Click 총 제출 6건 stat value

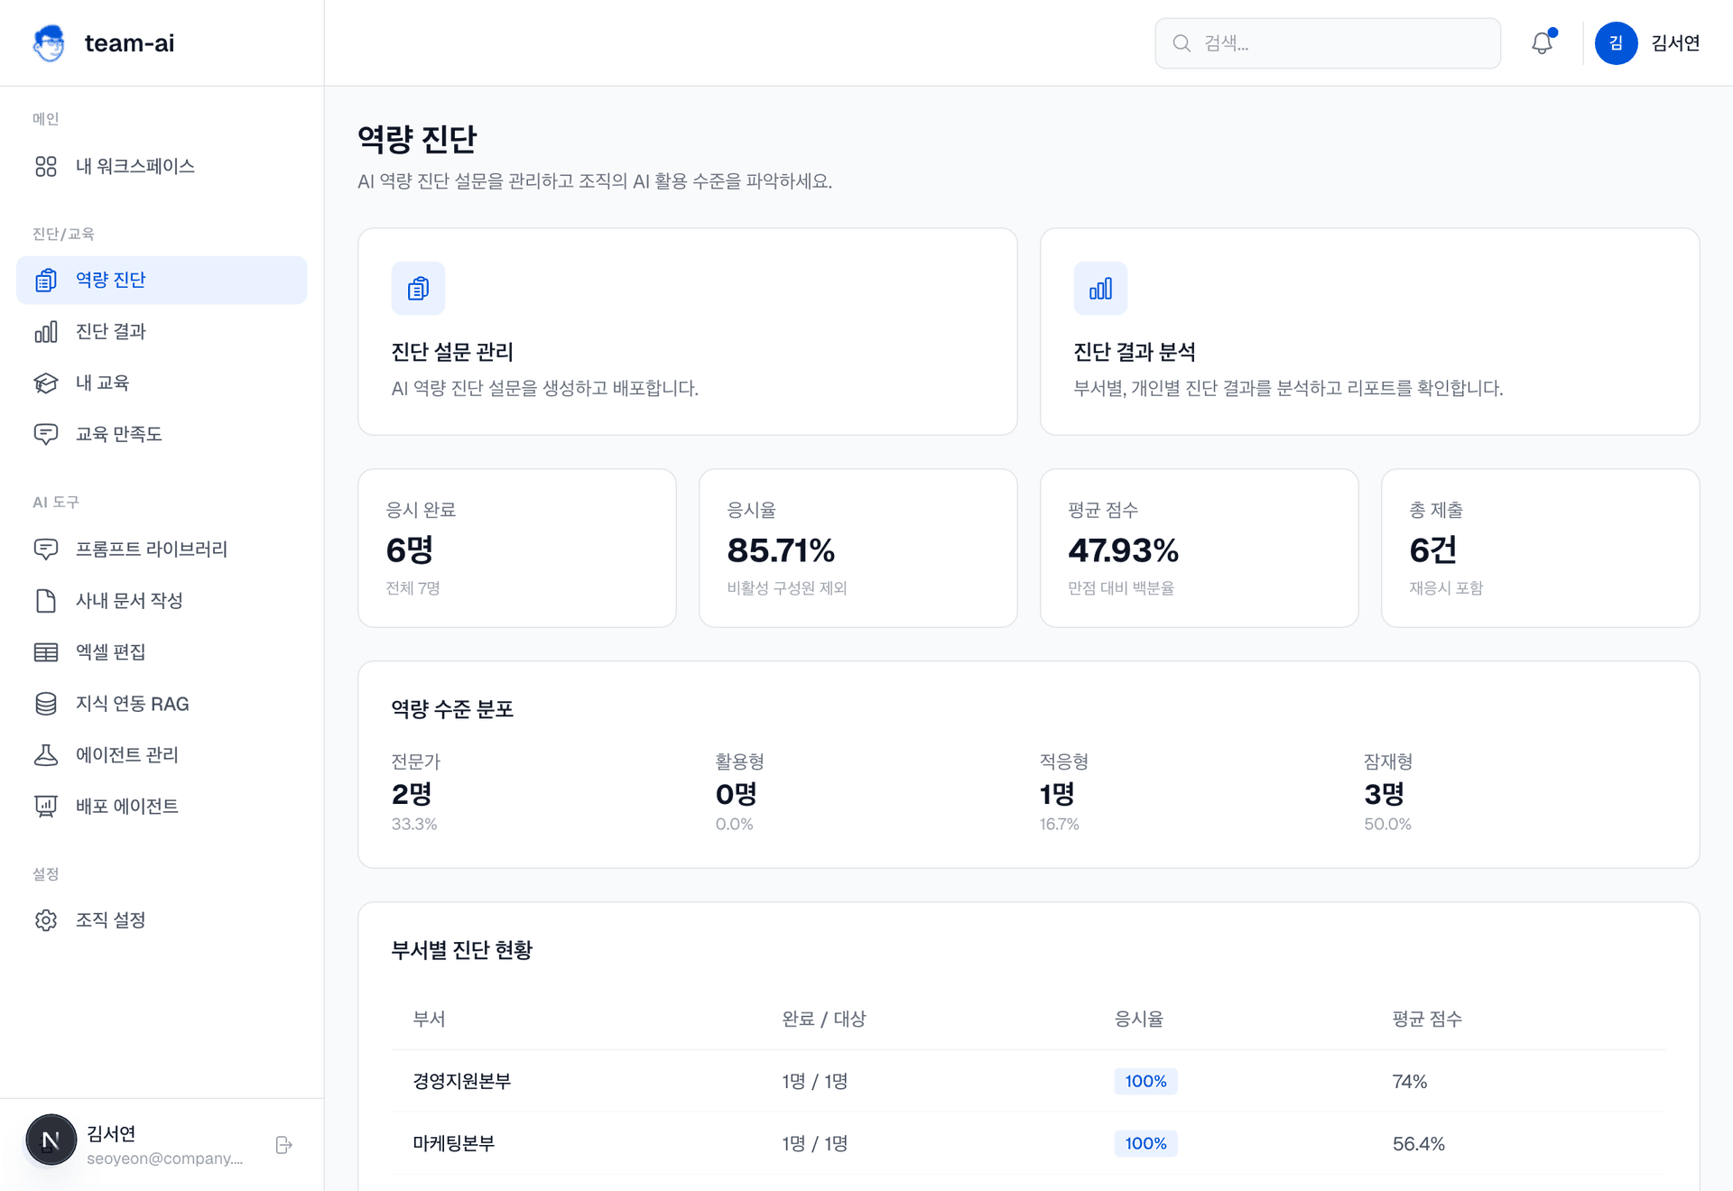pos(1433,549)
